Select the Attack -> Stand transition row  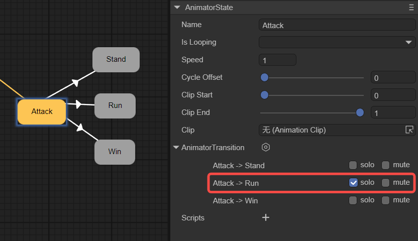239,165
